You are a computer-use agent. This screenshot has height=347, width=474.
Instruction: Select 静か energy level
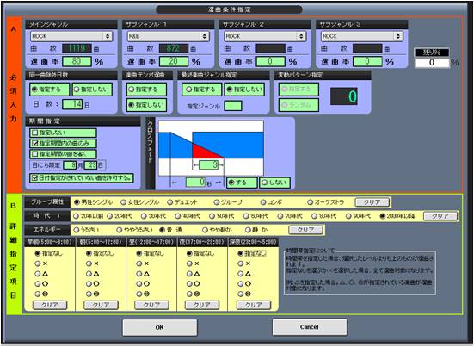pos(256,230)
